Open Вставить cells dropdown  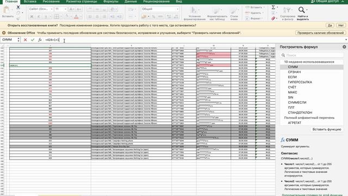pyautogui.click(x=254, y=7)
